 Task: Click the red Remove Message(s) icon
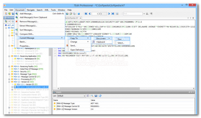(x=17, y=21)
